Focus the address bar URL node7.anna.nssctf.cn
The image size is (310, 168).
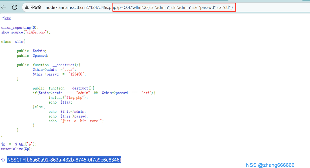click(x=139, y=7)
